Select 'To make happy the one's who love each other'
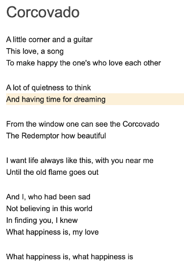The image size is (184, 272). 84,63
